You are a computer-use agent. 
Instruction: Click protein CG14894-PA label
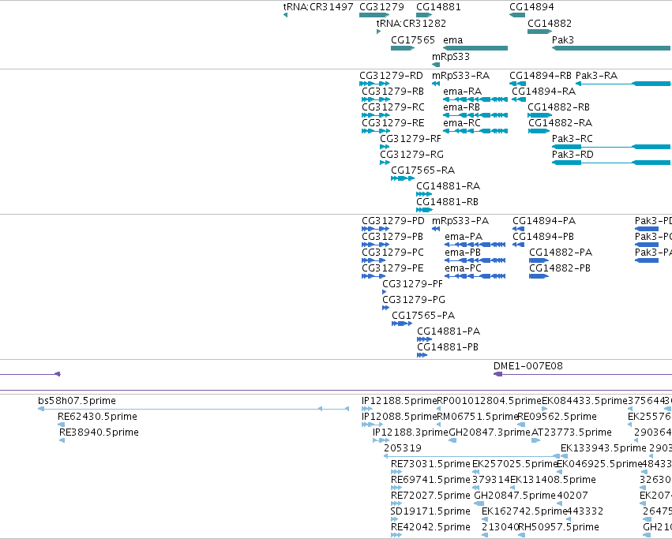(x=544, y=221)
